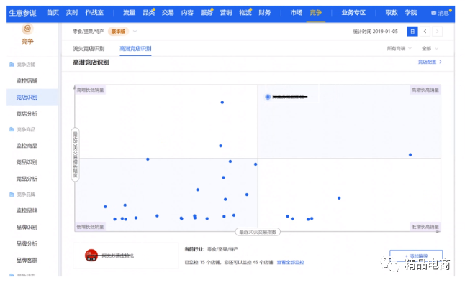Select the 竞争 top menu item
Viewport: 465px width, 285px height.
315,13
